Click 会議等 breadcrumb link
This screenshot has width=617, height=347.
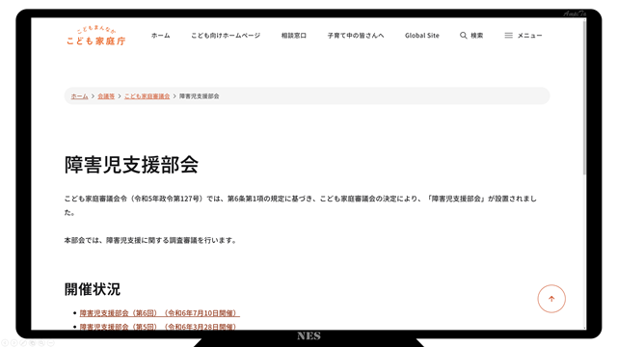point(106,96)
